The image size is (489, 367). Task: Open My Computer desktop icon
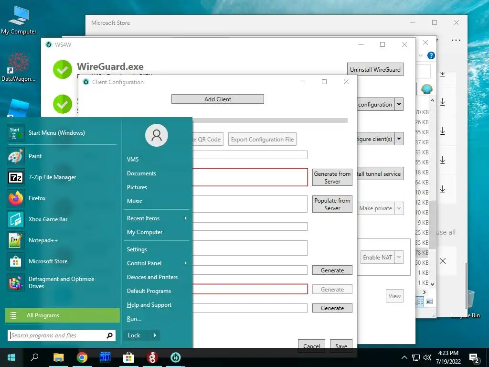pyautogui.click(x=19, y=21)
